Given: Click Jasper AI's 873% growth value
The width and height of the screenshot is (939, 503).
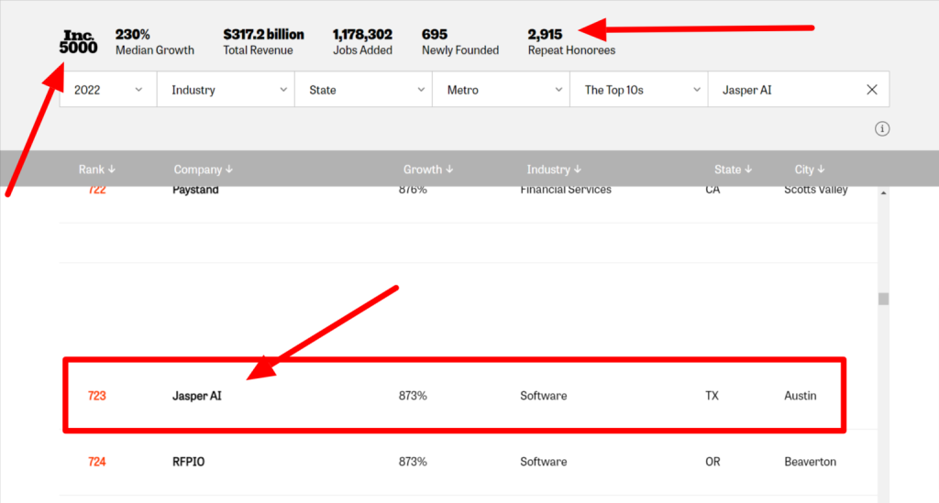Looking at the screenshot, I should (413, 396).
